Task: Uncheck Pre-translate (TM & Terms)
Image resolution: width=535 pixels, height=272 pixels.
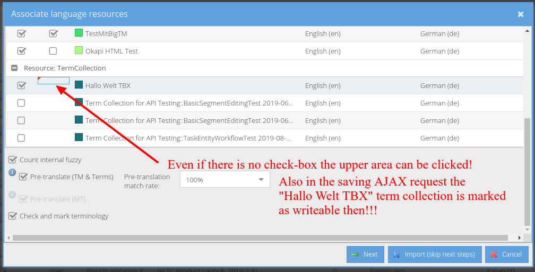Action: pyautogui.click(x=23, y=177)
